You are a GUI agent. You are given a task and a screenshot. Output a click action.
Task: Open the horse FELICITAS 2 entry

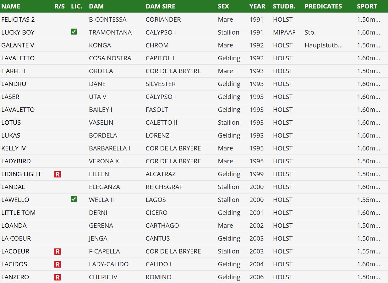pos(18,19)
